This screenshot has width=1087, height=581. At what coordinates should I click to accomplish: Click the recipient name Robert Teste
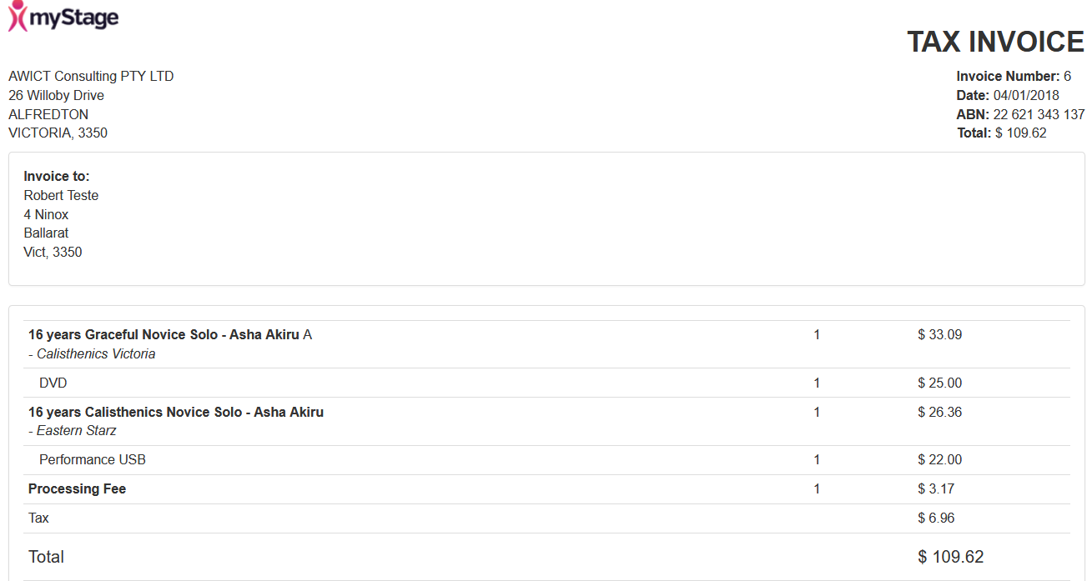[x=61, y=195]
